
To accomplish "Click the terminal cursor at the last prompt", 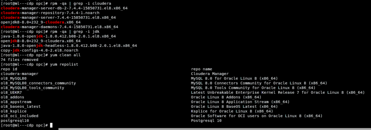I will click(51, 125).
